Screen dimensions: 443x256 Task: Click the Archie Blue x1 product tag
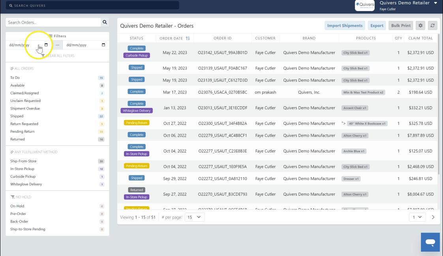point(354,151)
